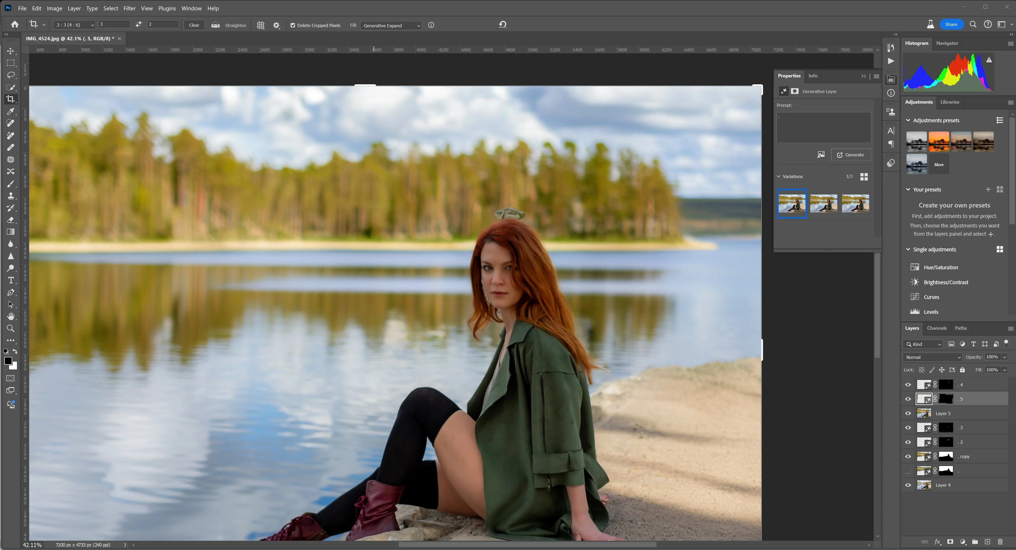This screenshot has width=1016, height=550.
Task: Hide Layer 5 visibility eye
Action: tap(908, 413)
